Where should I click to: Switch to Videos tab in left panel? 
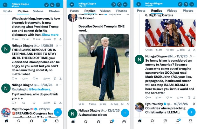point(38,11)
